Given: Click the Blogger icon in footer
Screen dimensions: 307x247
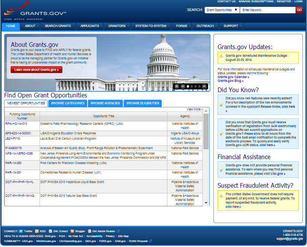Looking at the screenshot, I should pos(72,231).
